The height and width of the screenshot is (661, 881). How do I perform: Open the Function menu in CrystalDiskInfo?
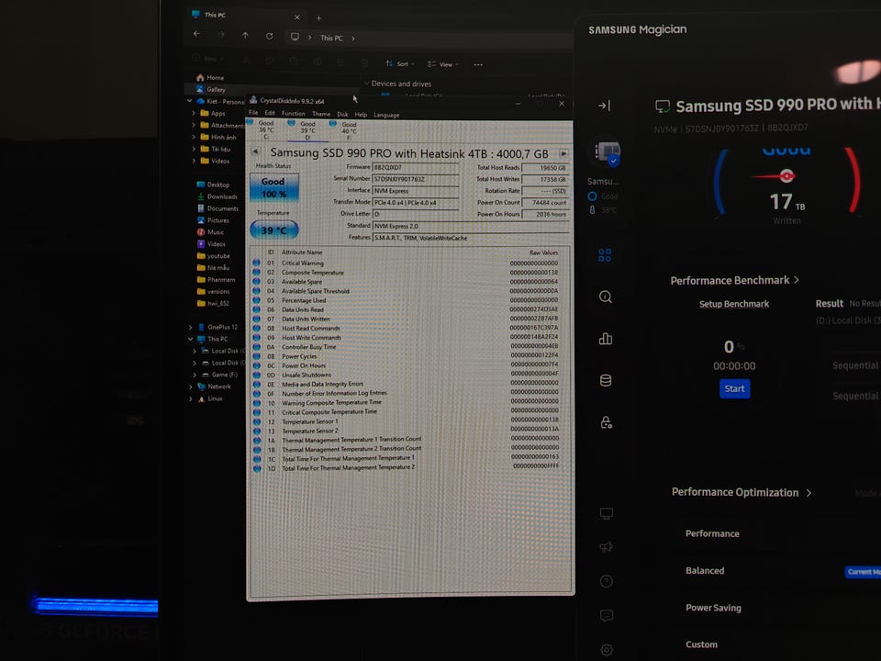pyautogui.click(x=294, y=114)
